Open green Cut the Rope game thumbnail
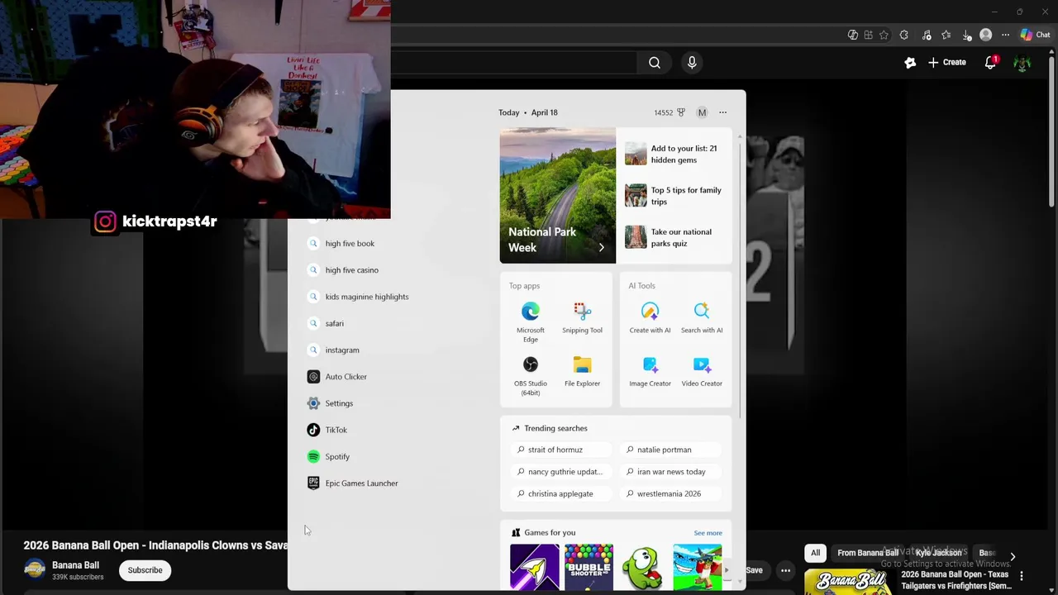1058x595 pixels. (643, 568)
